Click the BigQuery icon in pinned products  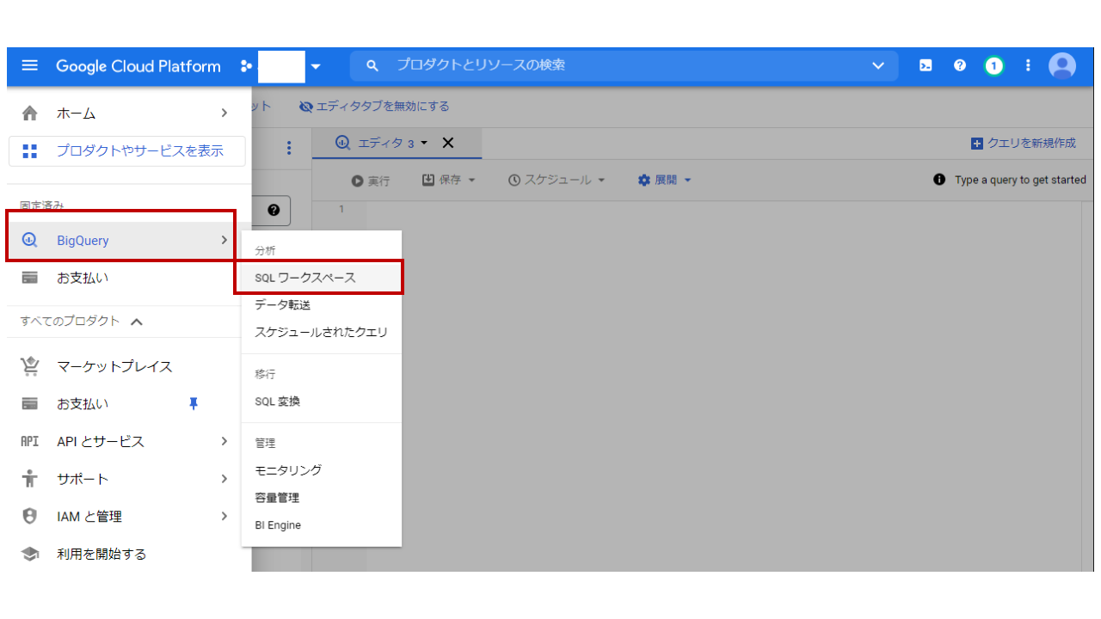point(29,241)
